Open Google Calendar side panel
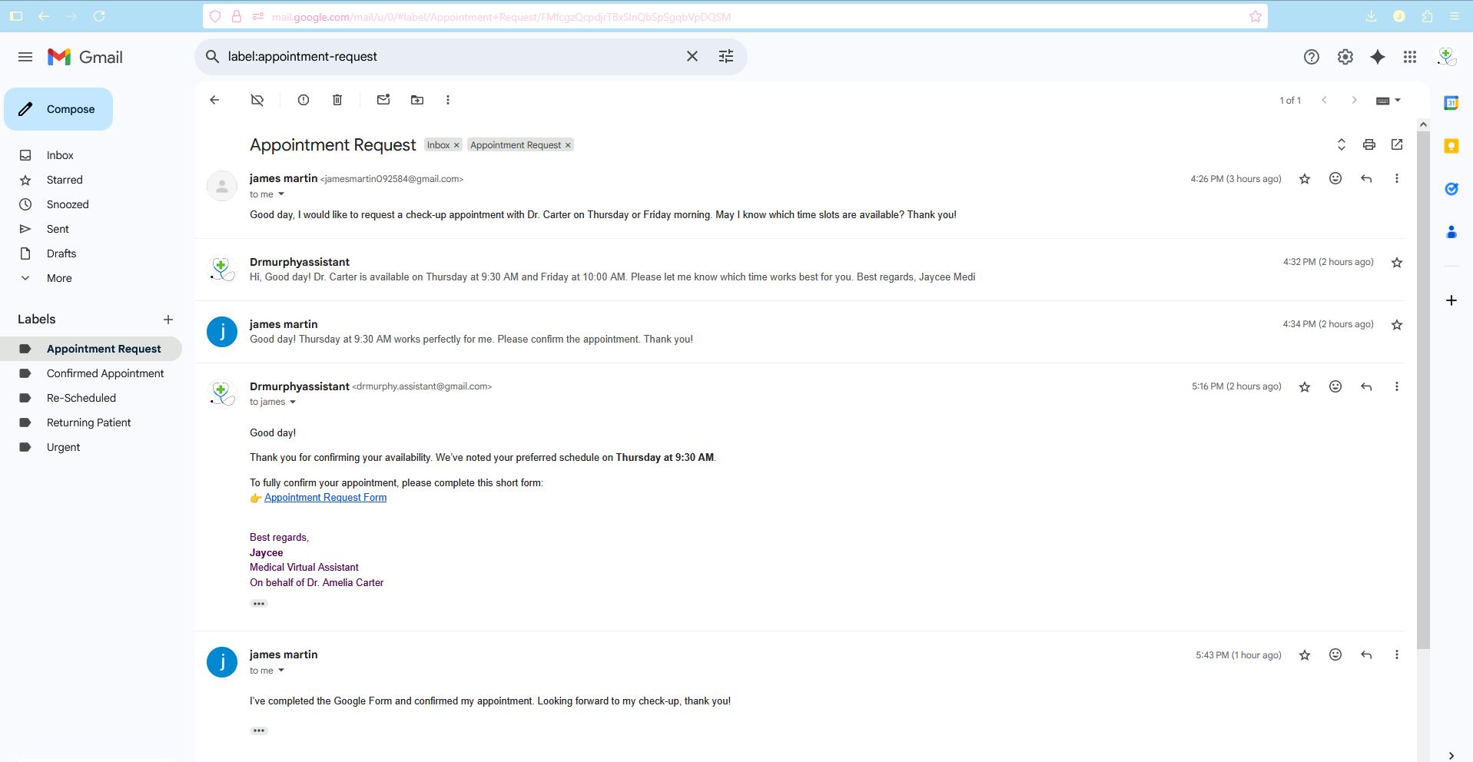Image resolution: width=1473 pixels, height=762 pixels. point(1451,103)
